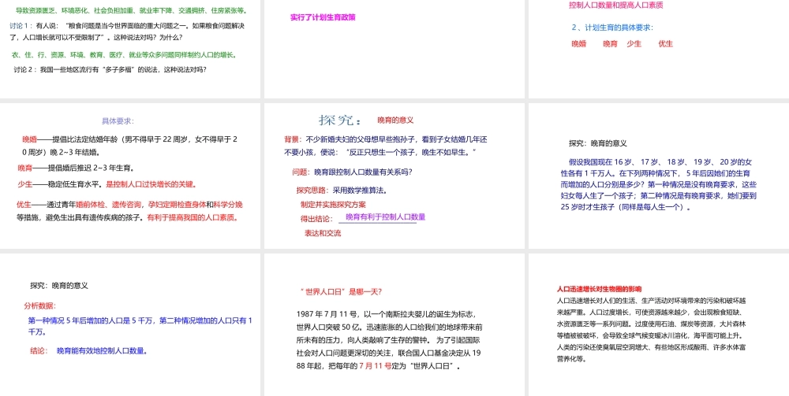The image size is (789, 396).
Task: Click the line beginning 优生——通过青年婚前体检
Action: click(x=130, y=211)
